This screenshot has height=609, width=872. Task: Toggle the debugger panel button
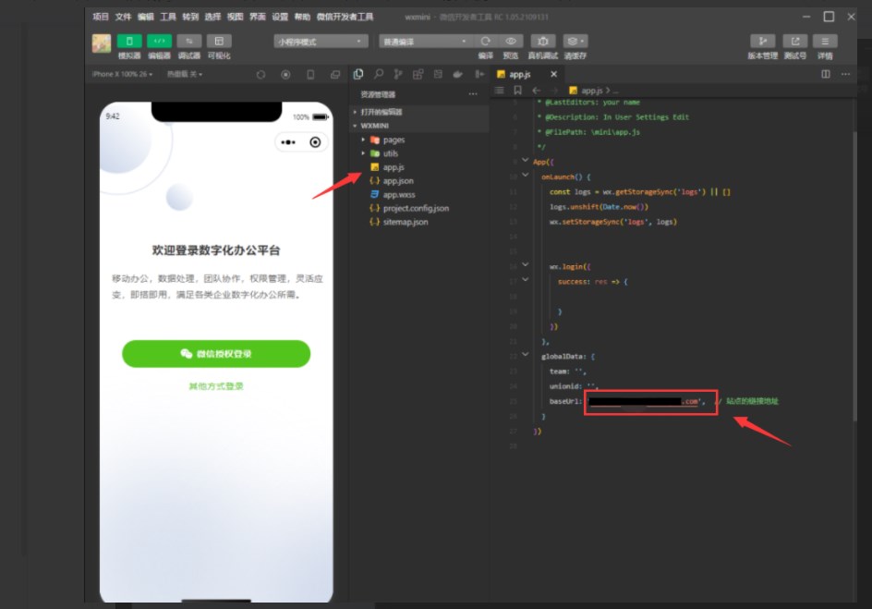pos(188,42)
